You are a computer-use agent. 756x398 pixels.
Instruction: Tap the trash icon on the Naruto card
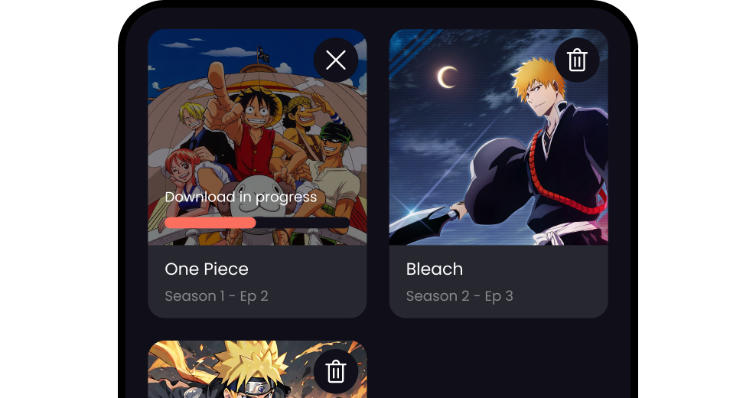pyautogui.click(x=336, y=372)
